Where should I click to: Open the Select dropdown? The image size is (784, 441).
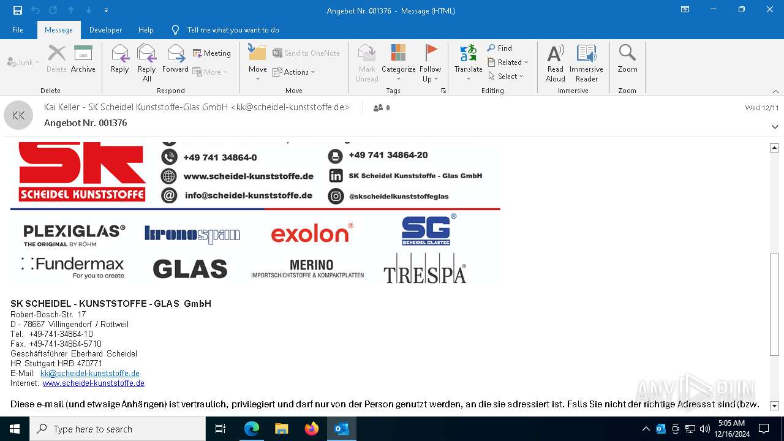[506, 76]
